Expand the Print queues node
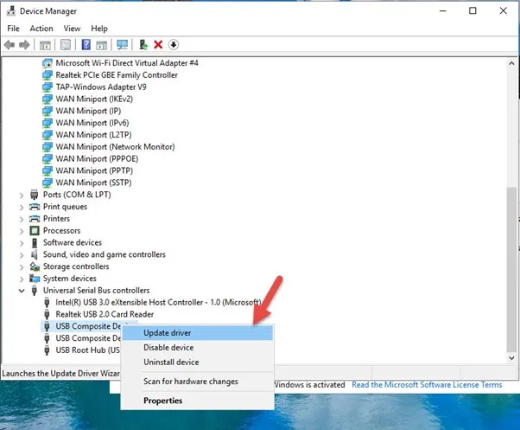 22,207
